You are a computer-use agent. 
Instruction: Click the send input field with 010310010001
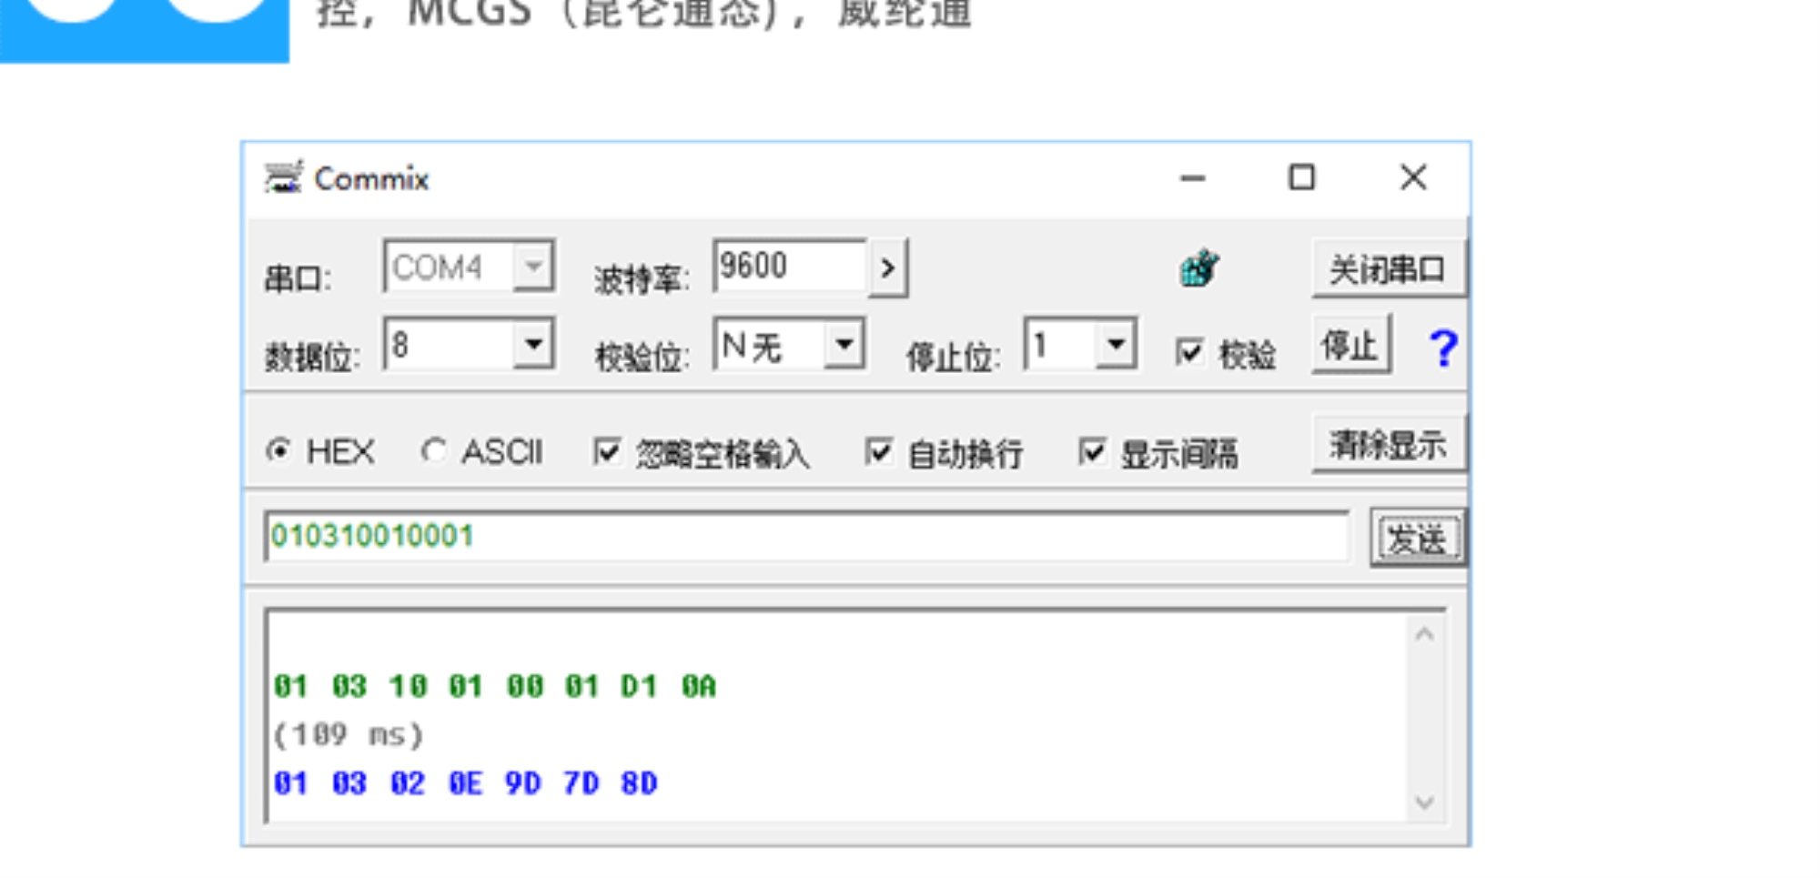coord(806,537)
